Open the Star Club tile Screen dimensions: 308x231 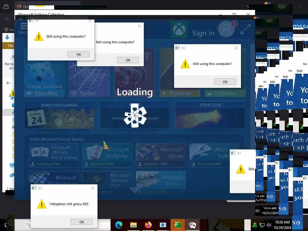[210, 115]
